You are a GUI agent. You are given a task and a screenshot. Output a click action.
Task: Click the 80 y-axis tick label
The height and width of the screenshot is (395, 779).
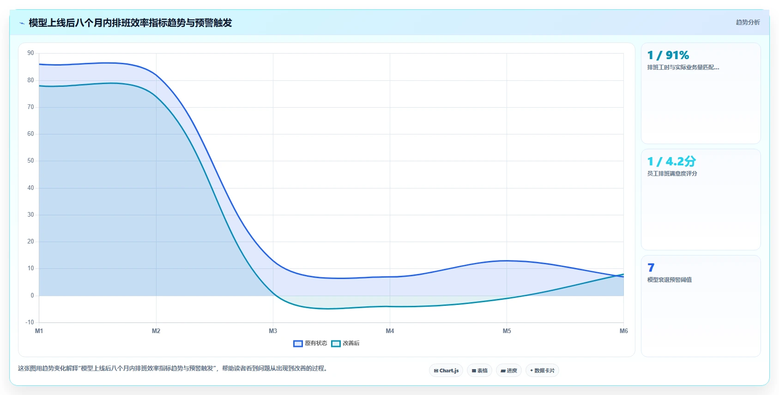30,80
